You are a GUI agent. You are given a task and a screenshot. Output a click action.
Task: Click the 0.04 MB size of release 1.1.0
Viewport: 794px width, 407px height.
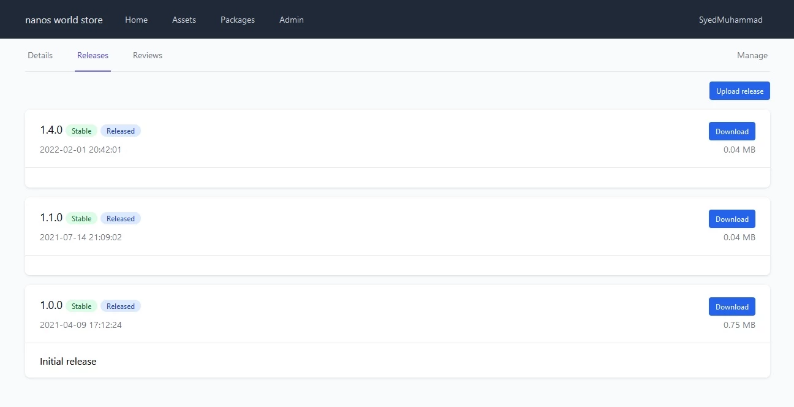click(x=739, y=237)
